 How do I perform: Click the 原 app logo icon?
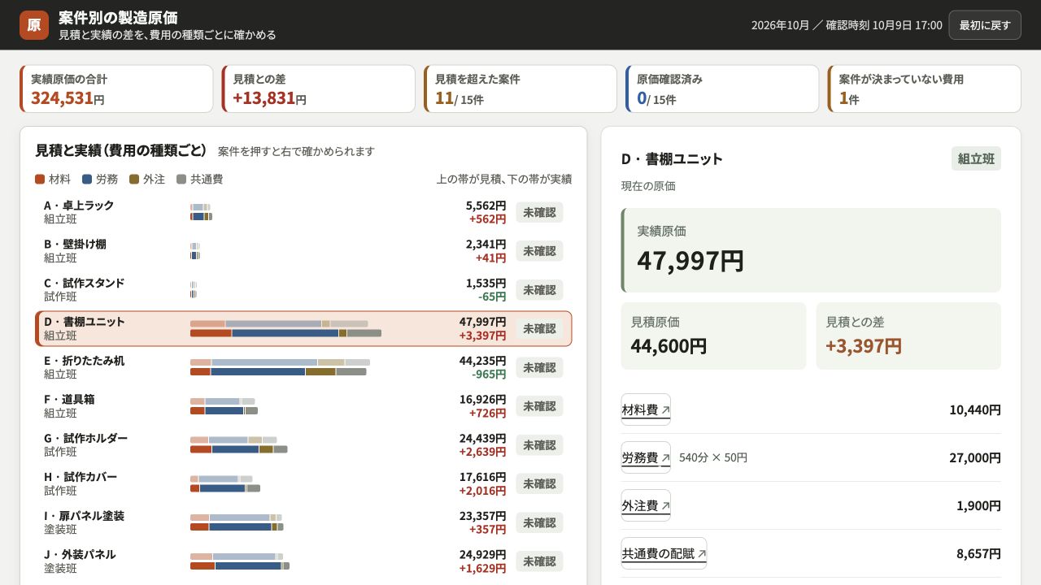point(34,25)
